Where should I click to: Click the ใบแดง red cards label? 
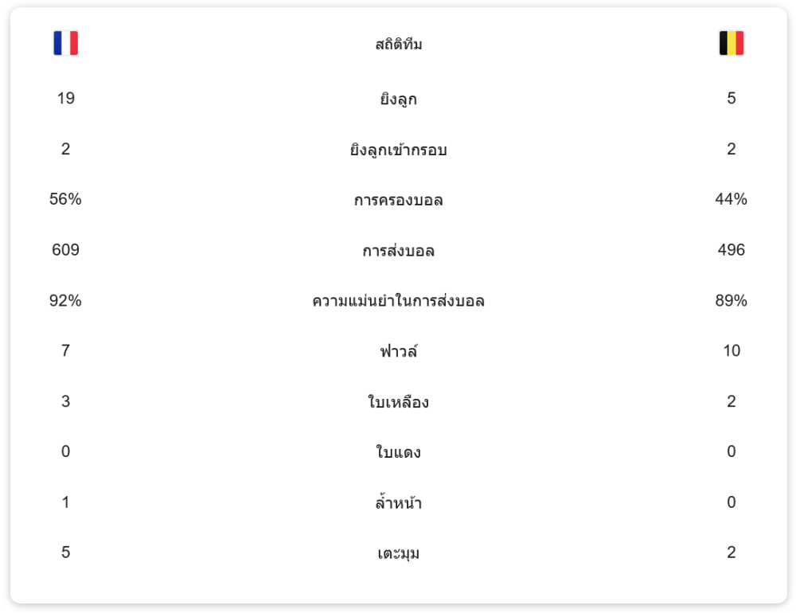tap(398, 452)
